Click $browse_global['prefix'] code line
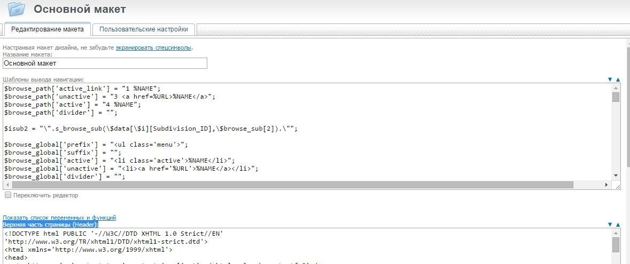The image size is (630, 264). click(x=96, y=145)
